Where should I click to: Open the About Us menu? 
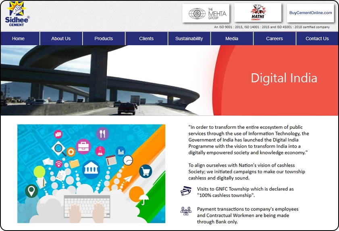[61, 39]
